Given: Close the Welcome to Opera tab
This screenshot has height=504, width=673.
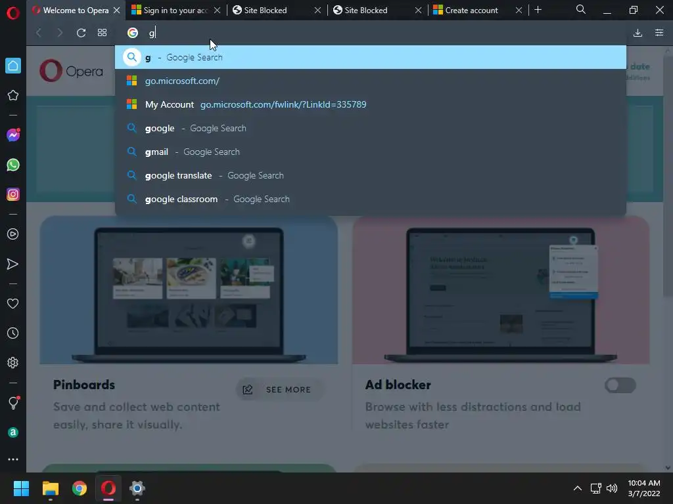Looking at the screenshot, I should click(x=117, y=10).
